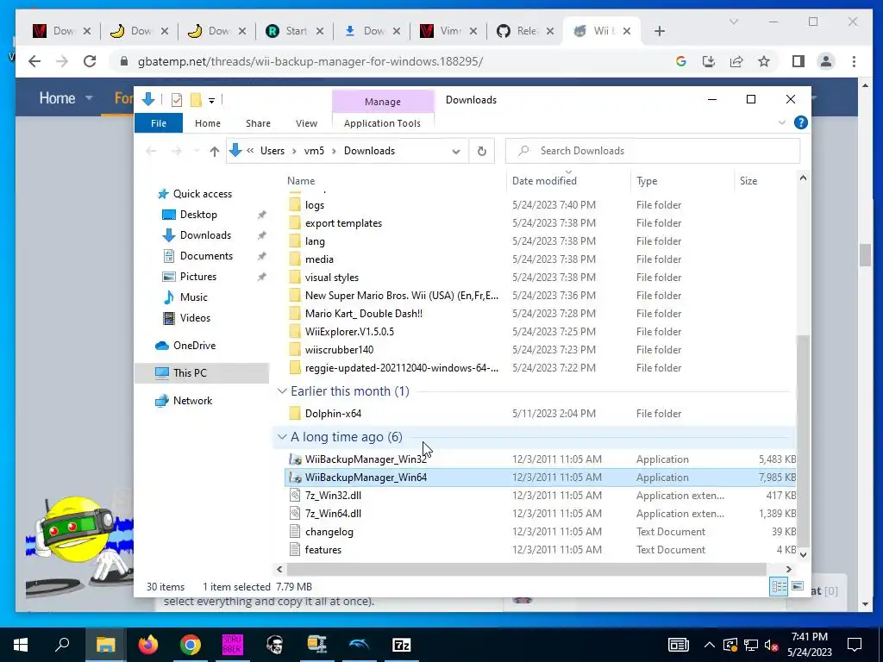Click the Users breadcrumb in address bar

272,151
